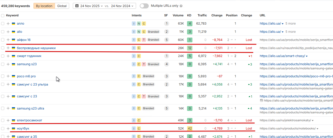Click plus icon next to allo keyword
This screenshot has height=138, width=333.
pos(8,32)
